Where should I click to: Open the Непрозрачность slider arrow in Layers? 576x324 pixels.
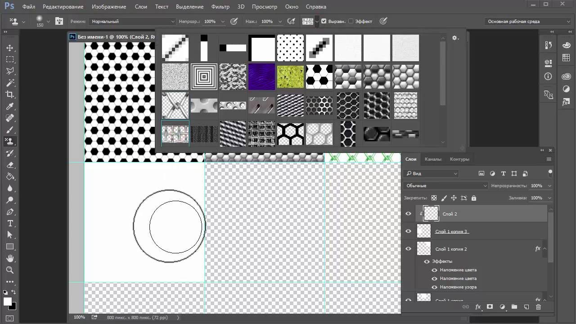(x=549, y=186)
